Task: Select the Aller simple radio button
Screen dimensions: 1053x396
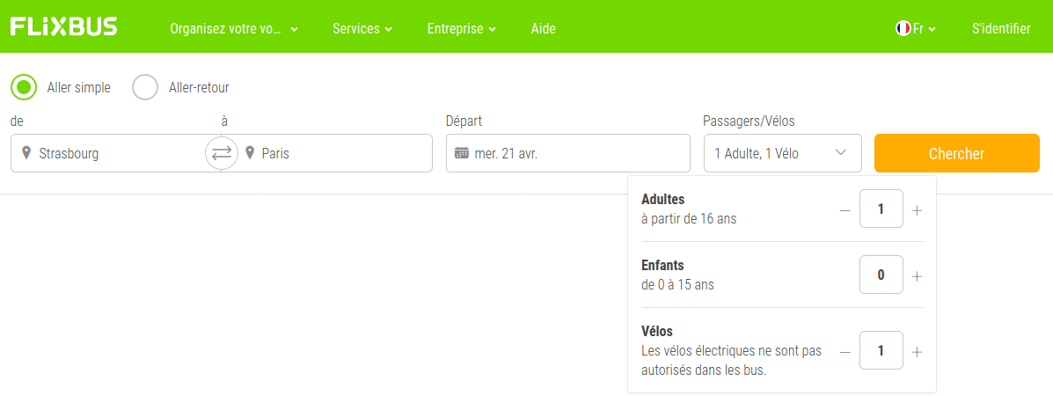Action: [24, 87]
